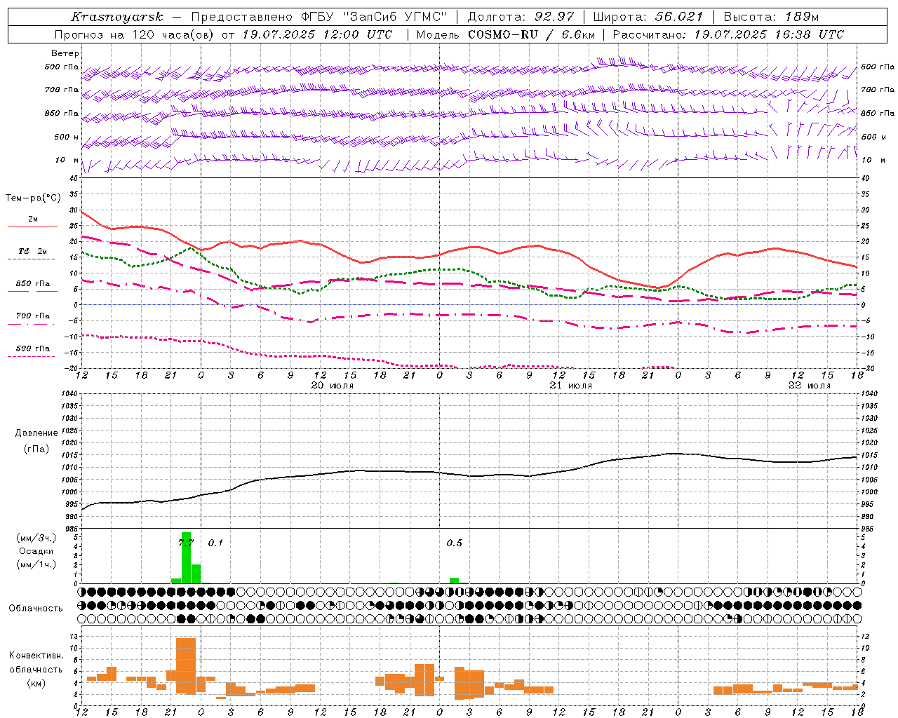Click the COSMO-RU model name in header

[500, 34]
